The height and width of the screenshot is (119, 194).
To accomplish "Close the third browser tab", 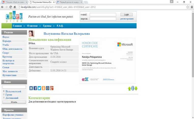I will tap(81, 2).
